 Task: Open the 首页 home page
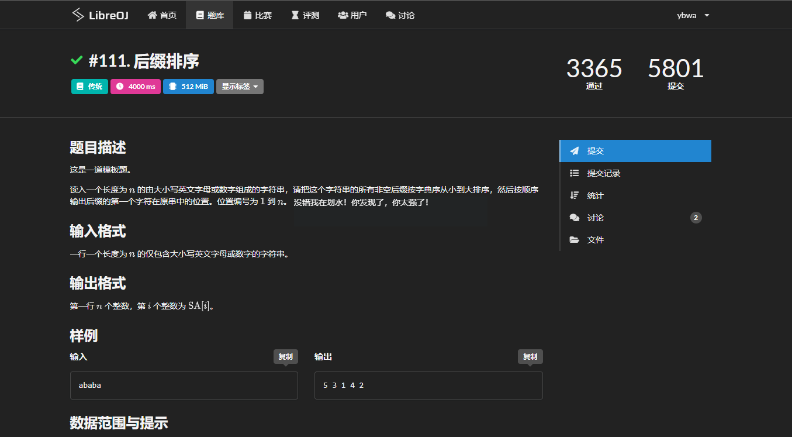coord(162,15)
